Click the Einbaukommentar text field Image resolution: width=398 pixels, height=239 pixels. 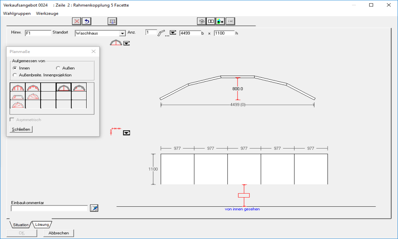(49, 208)
